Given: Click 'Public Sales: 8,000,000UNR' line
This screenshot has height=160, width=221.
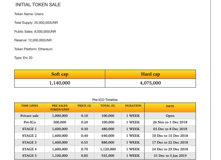Looking at the screenshot, I should pos(35,32).
